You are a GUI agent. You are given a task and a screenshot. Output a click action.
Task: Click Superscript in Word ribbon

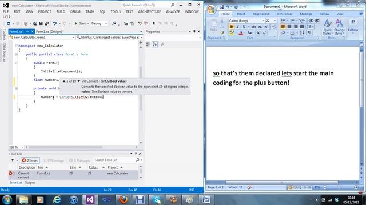pyautogui.click(x=266, y=27)
